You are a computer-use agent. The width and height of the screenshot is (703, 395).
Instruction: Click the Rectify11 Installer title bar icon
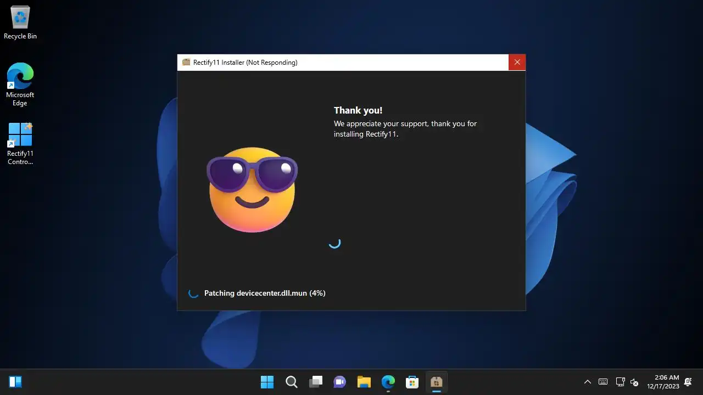pyautogui.click(x=186, y=63)
